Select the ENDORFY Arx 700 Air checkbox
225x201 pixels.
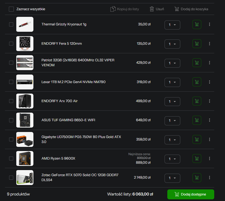tap(11, 101)
